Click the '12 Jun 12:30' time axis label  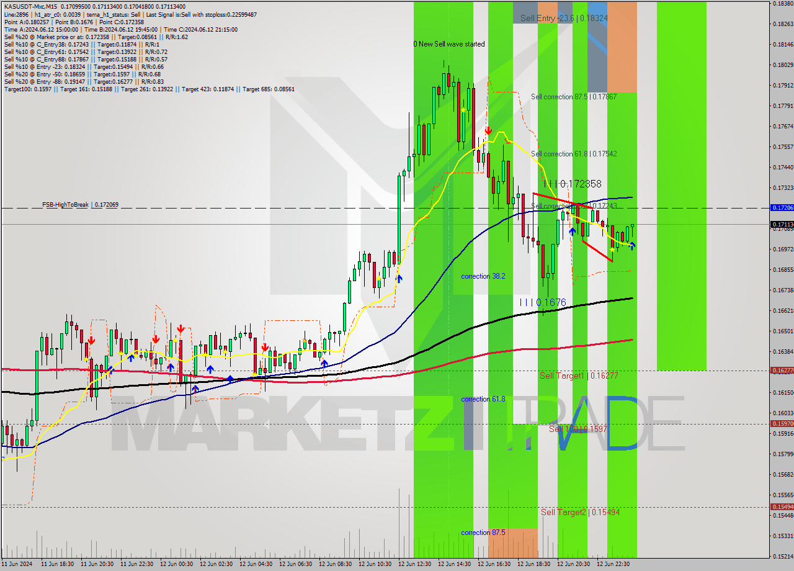pos(415,565)
